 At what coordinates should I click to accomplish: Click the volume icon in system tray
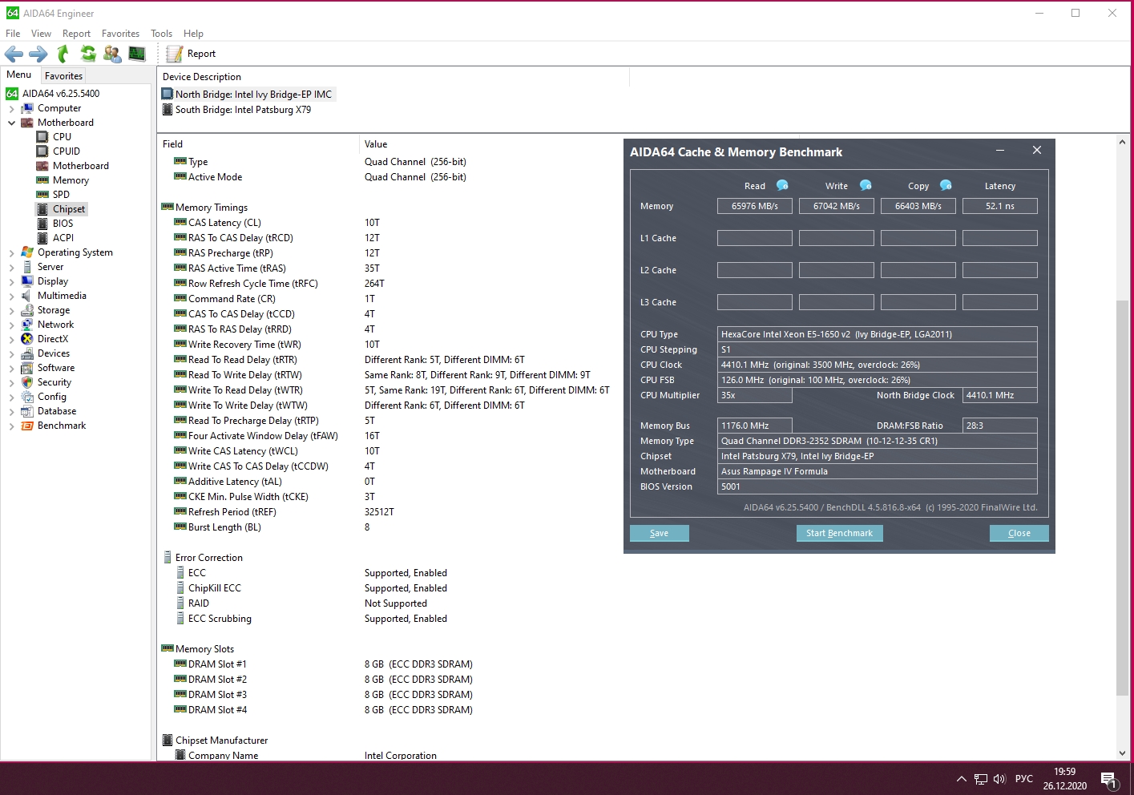(999, 779)
